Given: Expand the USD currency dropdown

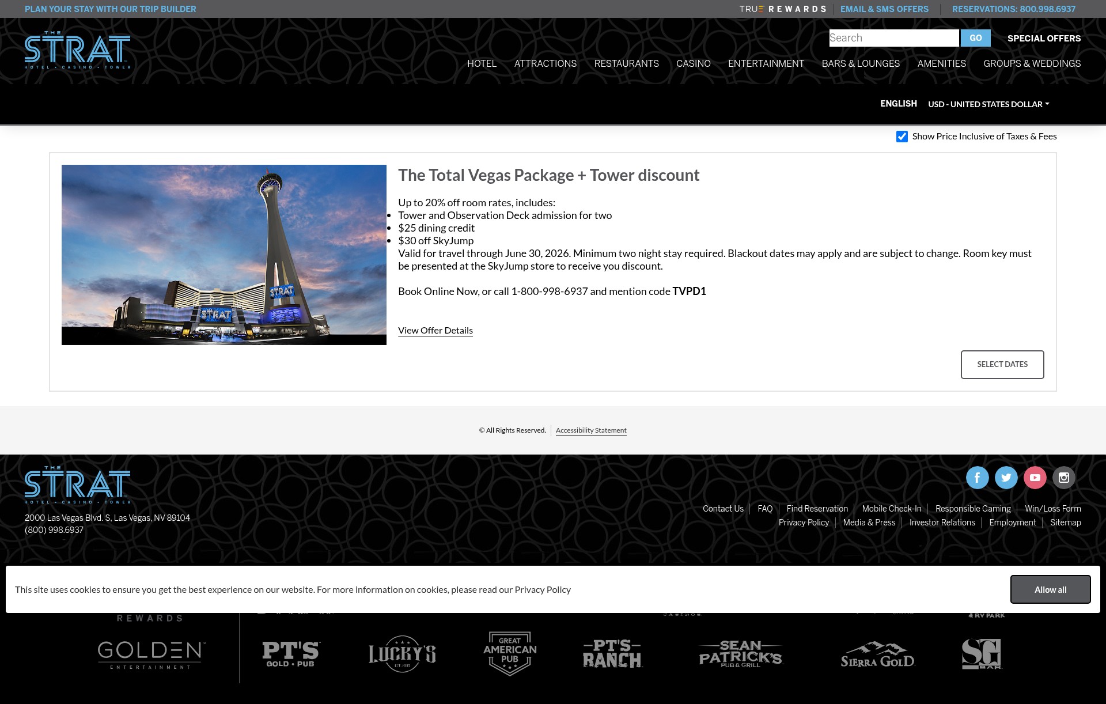Looking at the screenshot, I should [988, 104].
